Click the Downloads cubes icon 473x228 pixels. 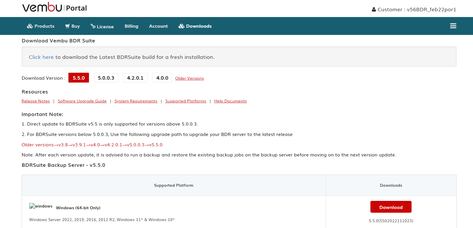click(x=181, y=26)
